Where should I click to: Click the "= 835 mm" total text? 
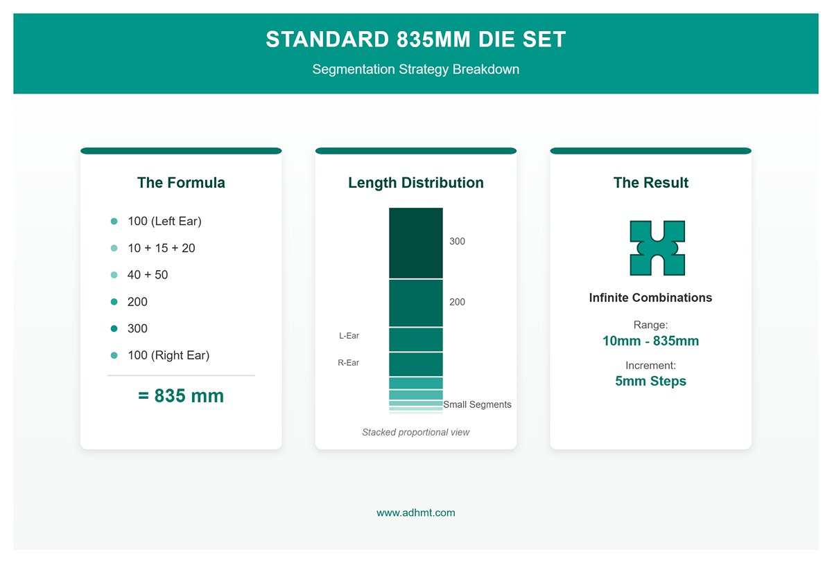point(181,396)
